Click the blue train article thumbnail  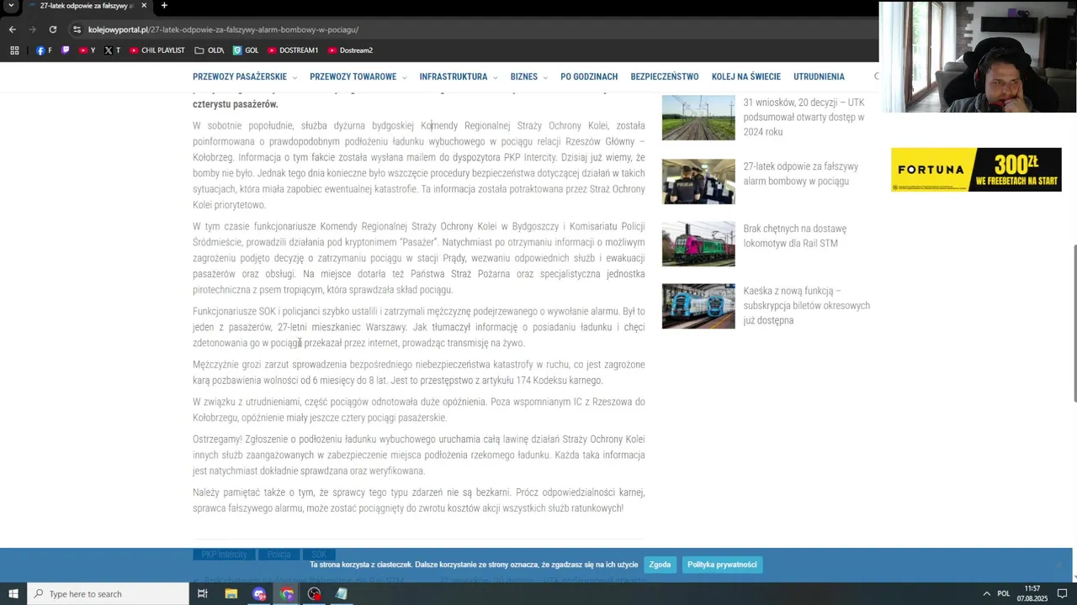(698, 306)
